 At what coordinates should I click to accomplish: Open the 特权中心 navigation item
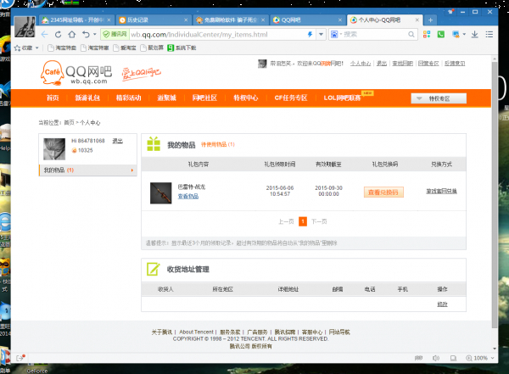pos(246,98)
